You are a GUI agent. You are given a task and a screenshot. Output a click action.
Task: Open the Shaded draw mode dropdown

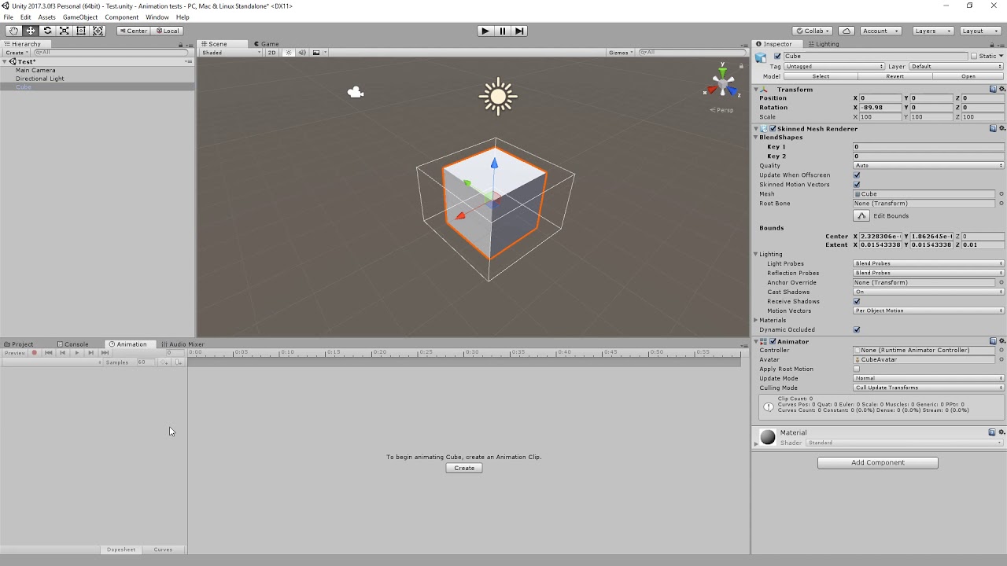click(x=231, y=53)
